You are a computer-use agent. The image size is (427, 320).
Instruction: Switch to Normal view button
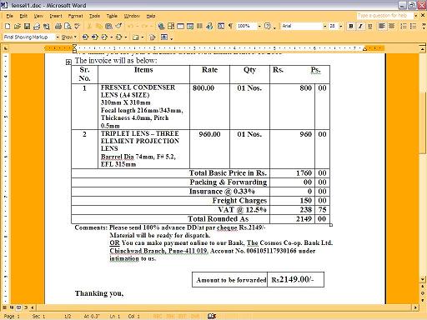[5, 307]
